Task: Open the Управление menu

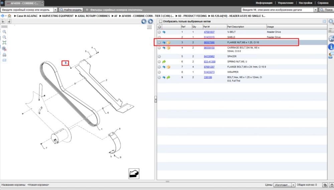Action: tap(286, 3)
